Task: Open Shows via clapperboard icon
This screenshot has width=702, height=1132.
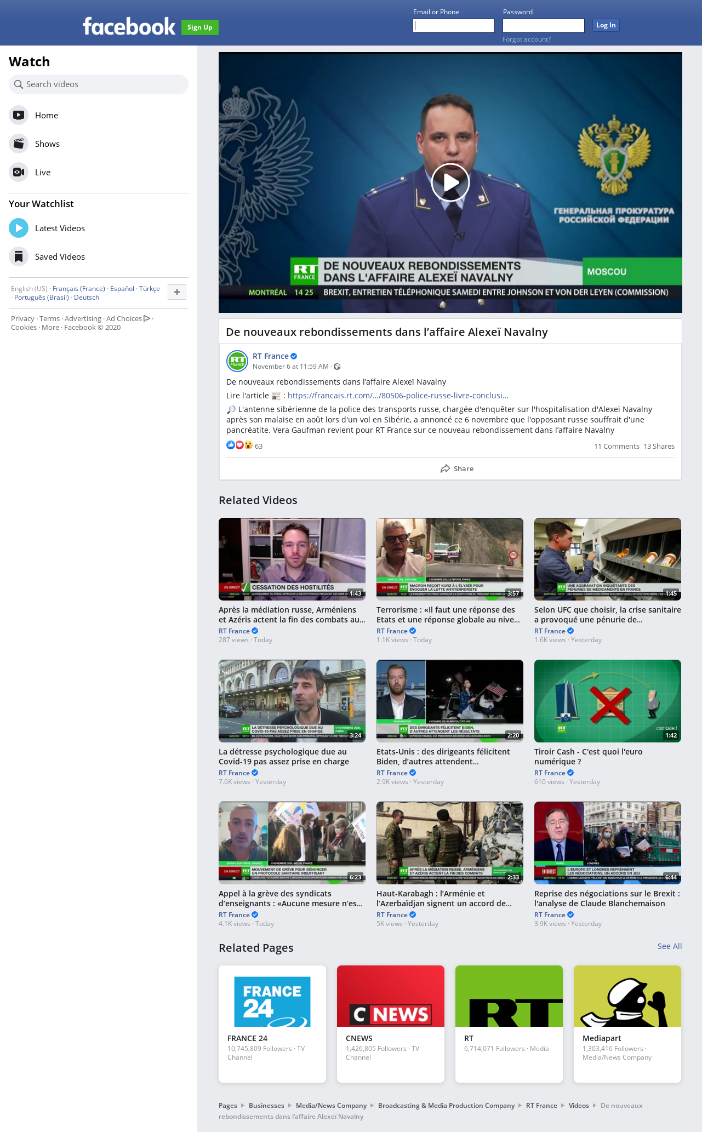Action: (x=19, y=144)
